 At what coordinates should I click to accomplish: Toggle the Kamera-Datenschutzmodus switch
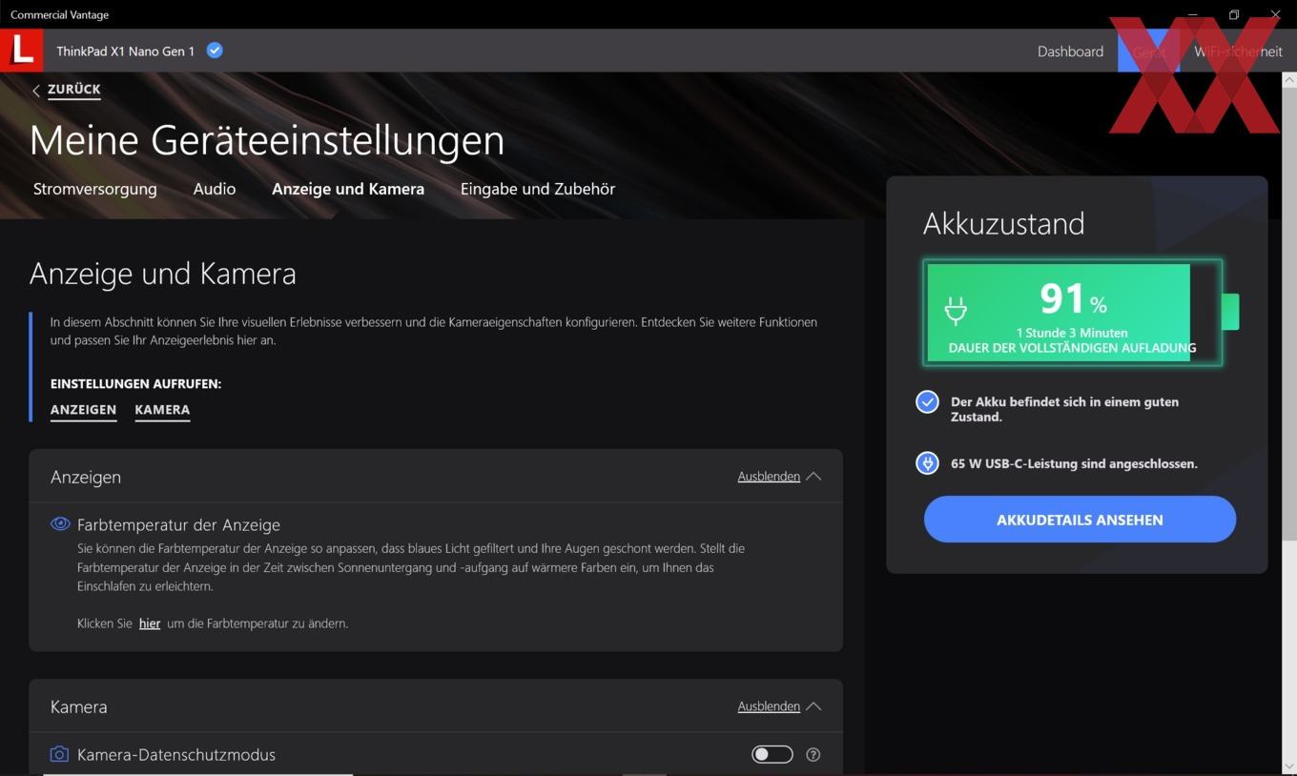[x=772, y=754]
